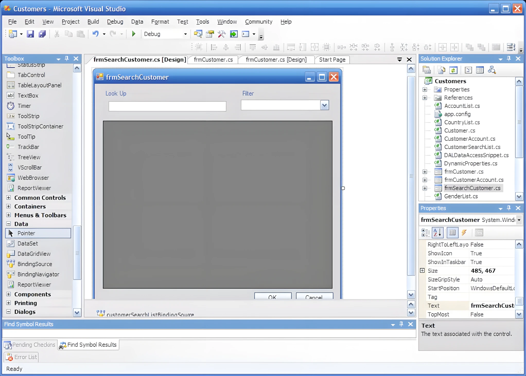This screenshot has height=376, width=526.
Task: Click Refresh icon in Solution Explorer
Action: [453, 70]
